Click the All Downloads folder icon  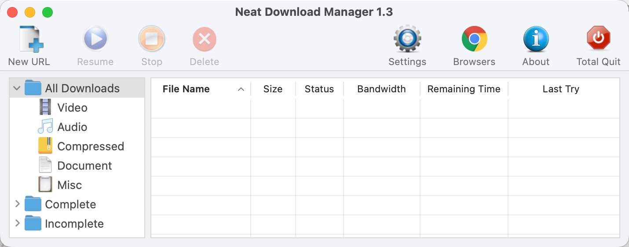[33, 88]
